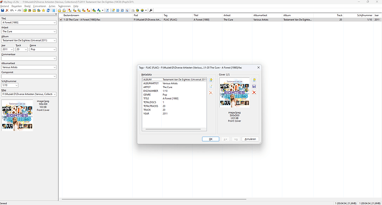This screenshot has width=382, height=205.
Task: Expand the Genre dropdown showing Pop
Action: point(54,50)
